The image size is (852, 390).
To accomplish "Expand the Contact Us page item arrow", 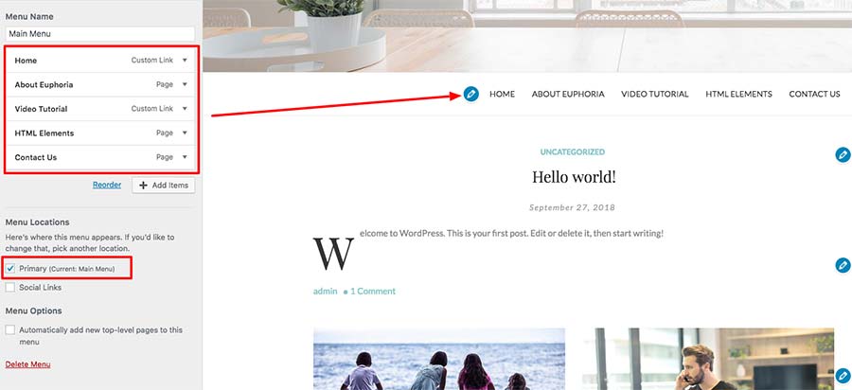I will tap(185, 157).
